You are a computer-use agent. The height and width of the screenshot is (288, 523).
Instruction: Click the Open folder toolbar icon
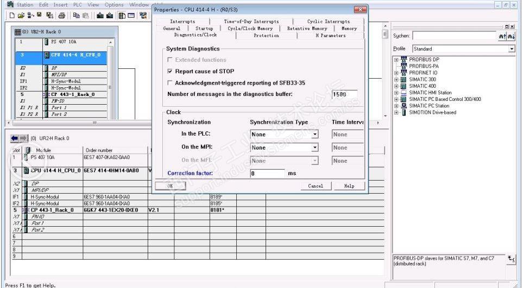click(21, 15)
